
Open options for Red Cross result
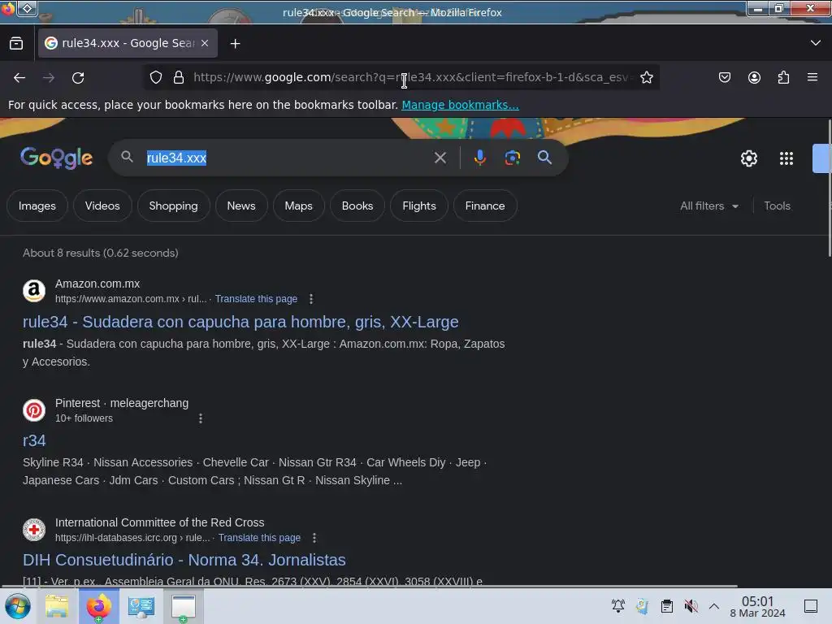pos(314,538)
